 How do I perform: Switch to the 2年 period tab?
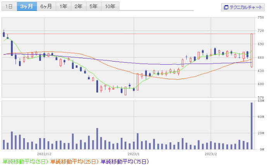78,6
